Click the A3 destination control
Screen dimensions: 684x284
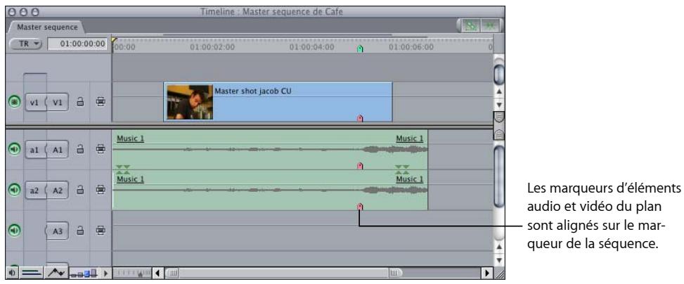(58, 231)
